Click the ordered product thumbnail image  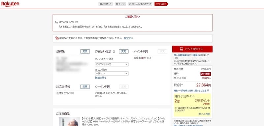pos(69,121)
